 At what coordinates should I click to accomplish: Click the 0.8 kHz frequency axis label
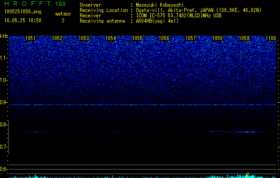4,125
